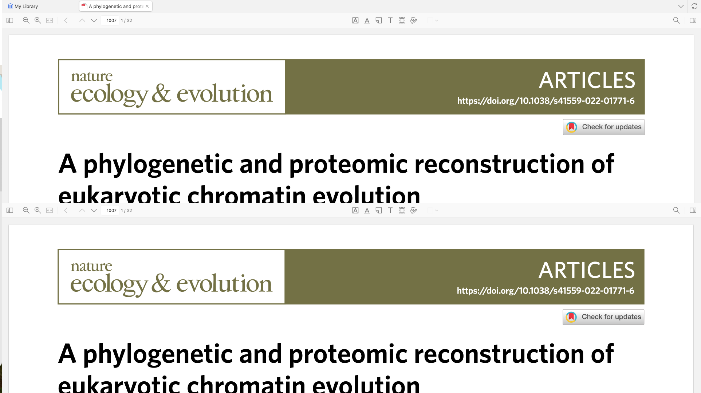Zoom out in the top split view
701x393 pixels.
click(26, 20)
